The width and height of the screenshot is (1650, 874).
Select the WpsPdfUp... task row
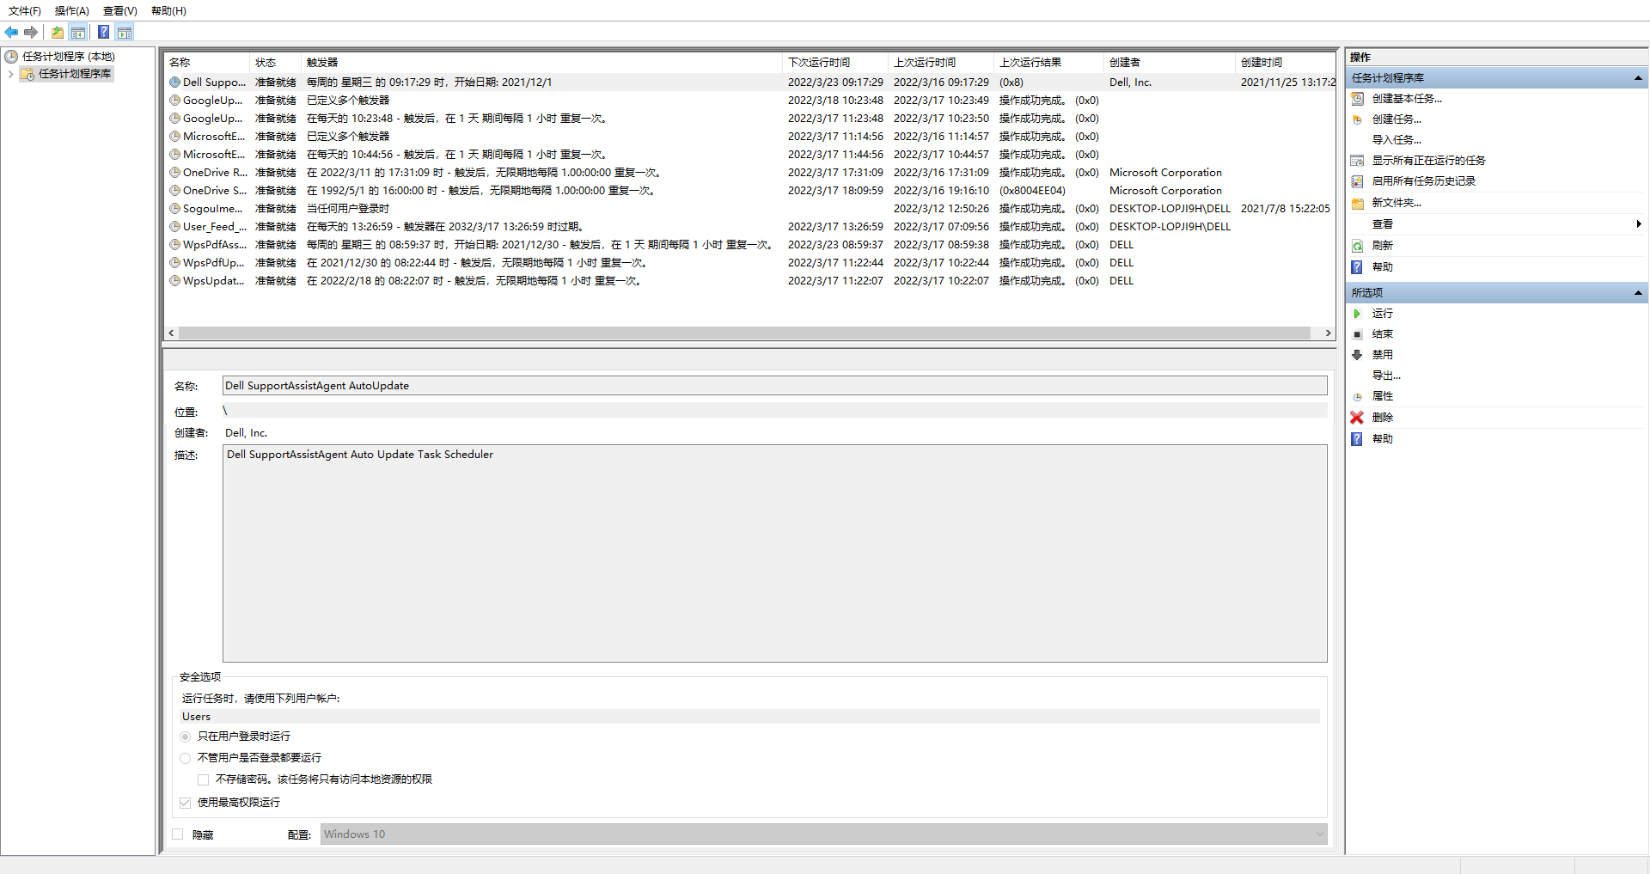pos(749,263)
